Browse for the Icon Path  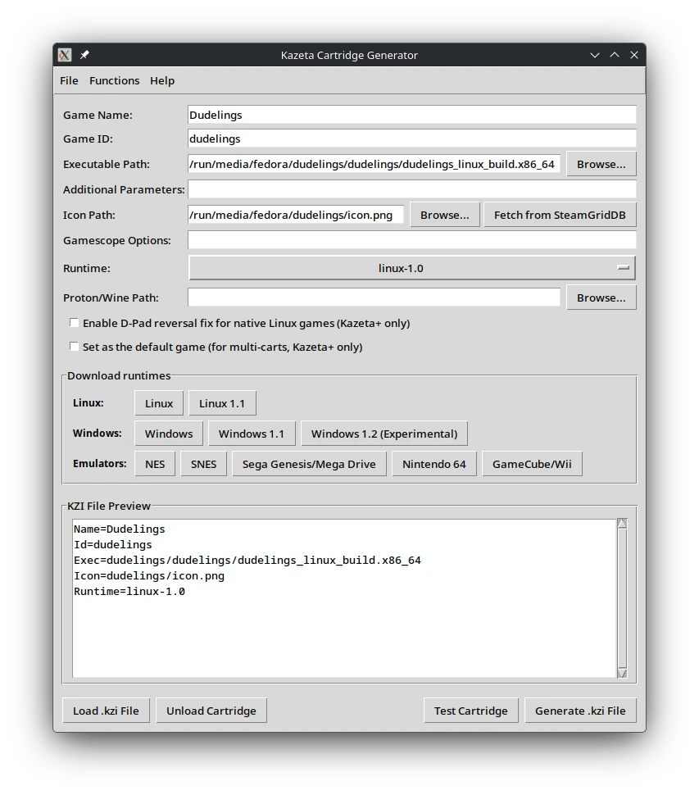pos(445,215)
